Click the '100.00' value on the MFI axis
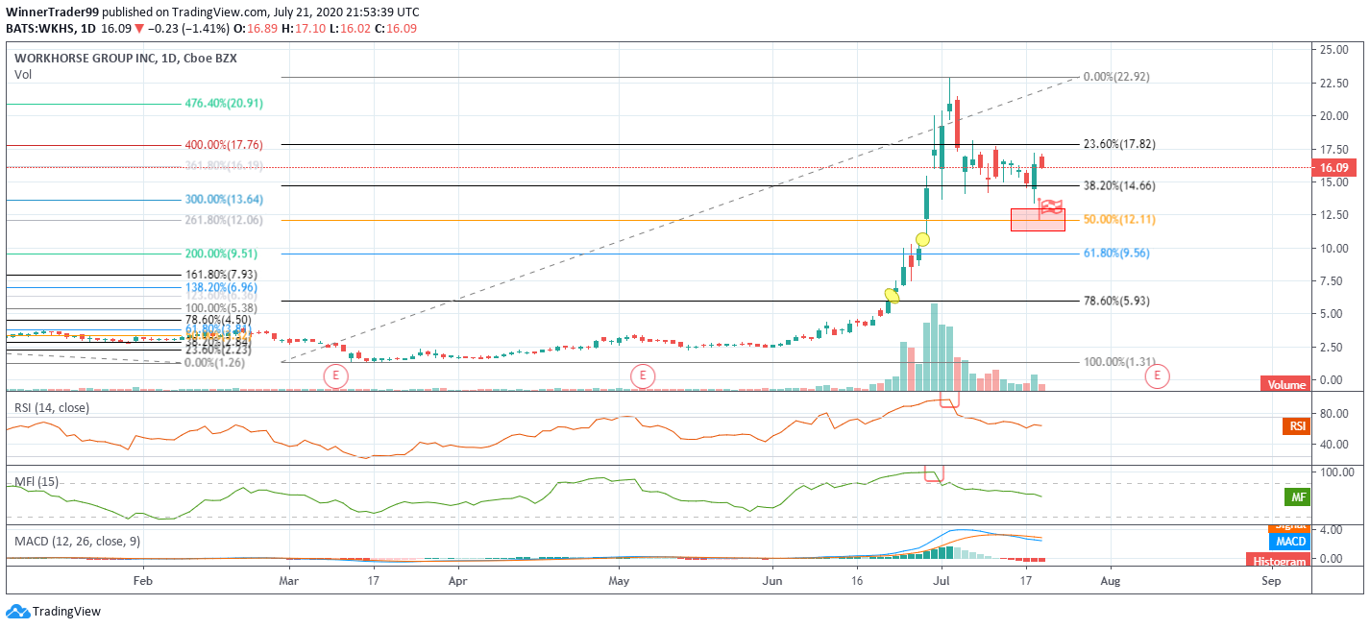Screen dimensions: 1370x629 click(x=1339, y=472)
